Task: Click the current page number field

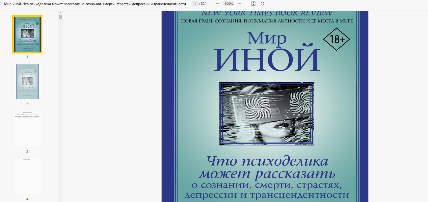Action: tap(195, 4)
